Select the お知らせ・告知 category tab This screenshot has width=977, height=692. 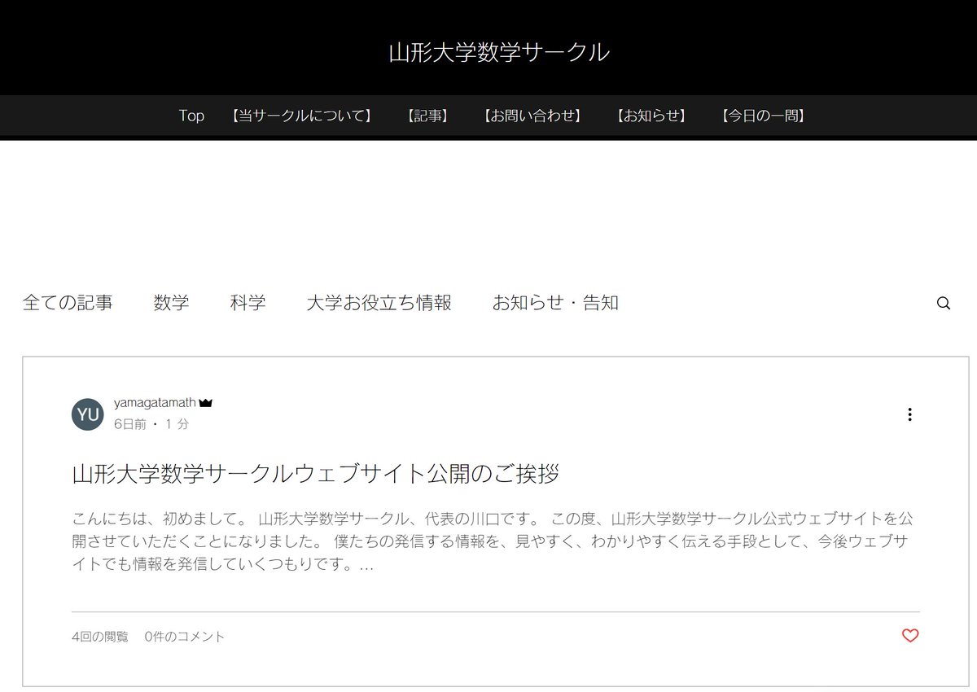(555, 303)
